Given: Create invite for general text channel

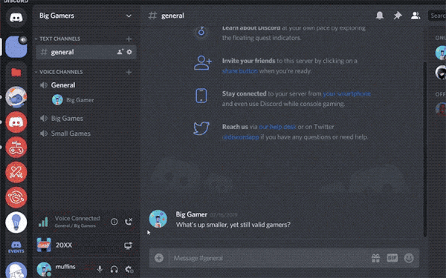Looking at the screenshot, I should click(120, 52).
